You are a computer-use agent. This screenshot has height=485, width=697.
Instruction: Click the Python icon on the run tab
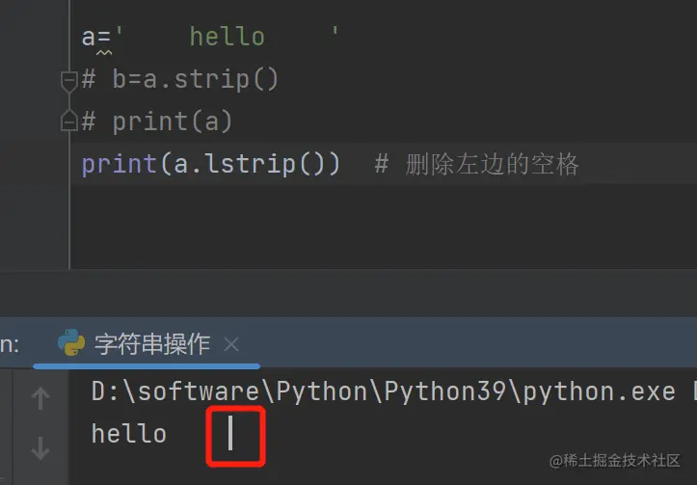tap(71, 342)
